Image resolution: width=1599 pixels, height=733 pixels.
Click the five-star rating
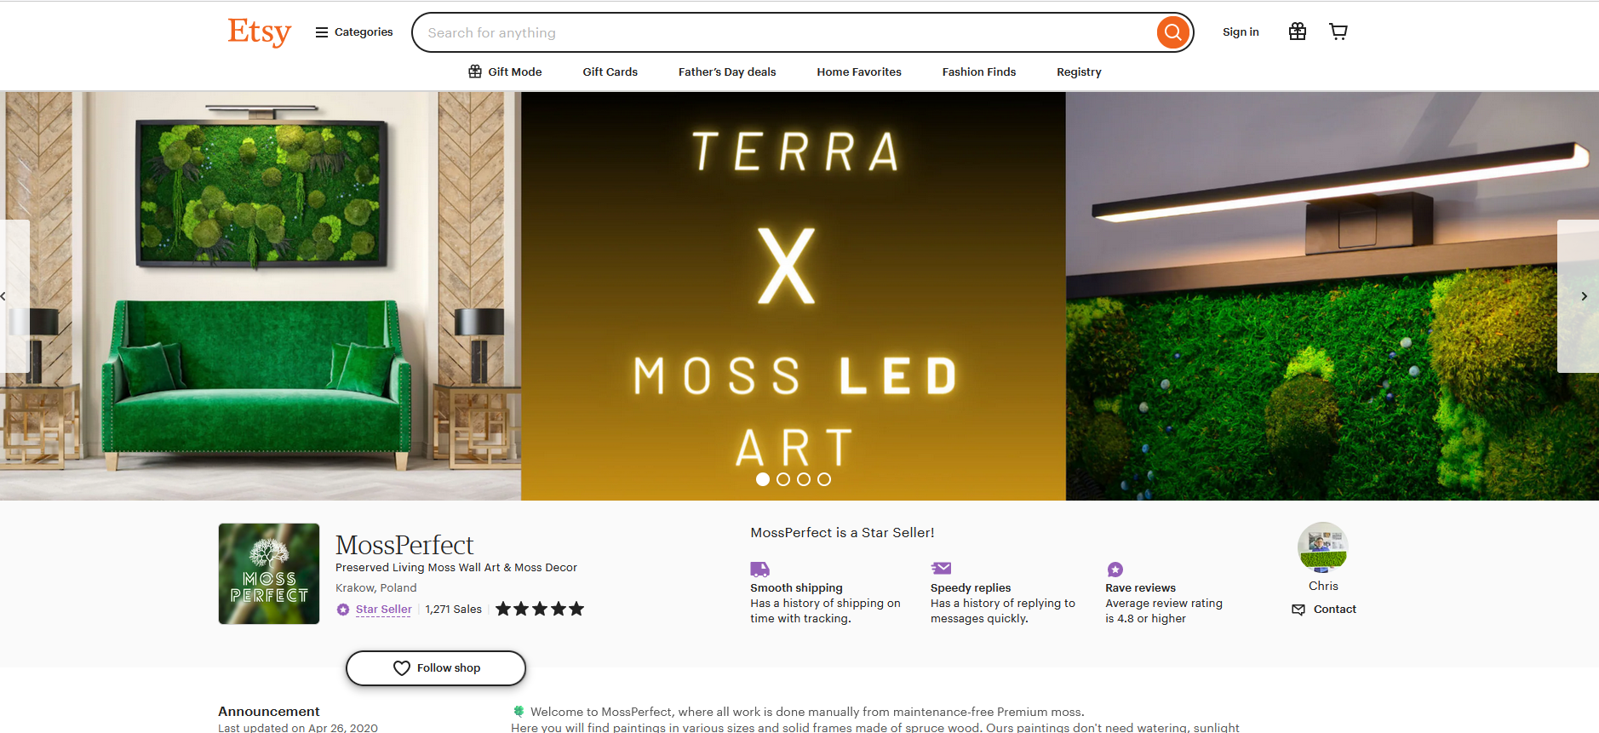tap(540, 609)
